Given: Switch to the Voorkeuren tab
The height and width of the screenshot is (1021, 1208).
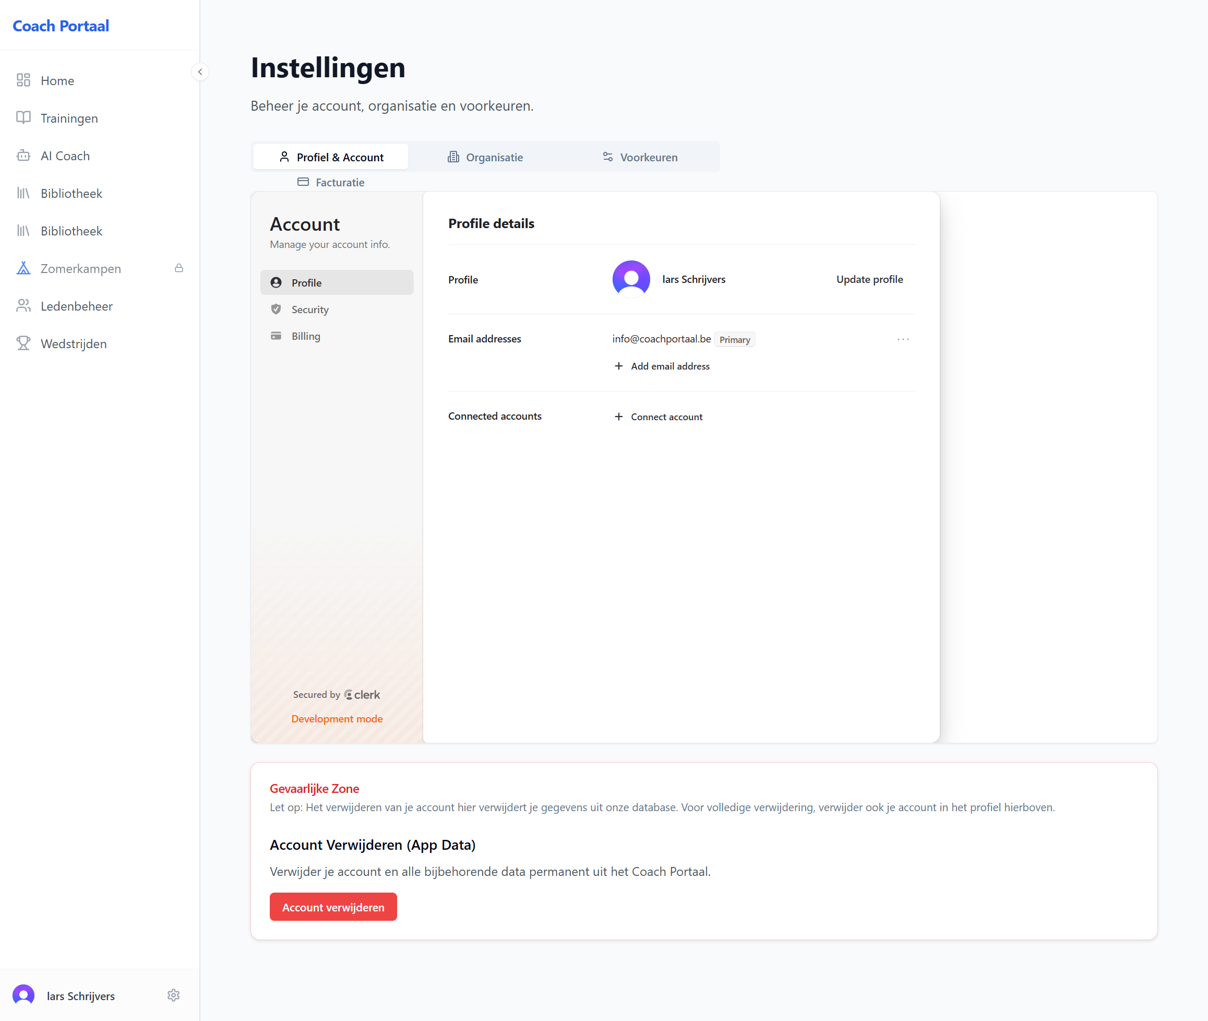Looking at the screenshot, I should 640,157.
